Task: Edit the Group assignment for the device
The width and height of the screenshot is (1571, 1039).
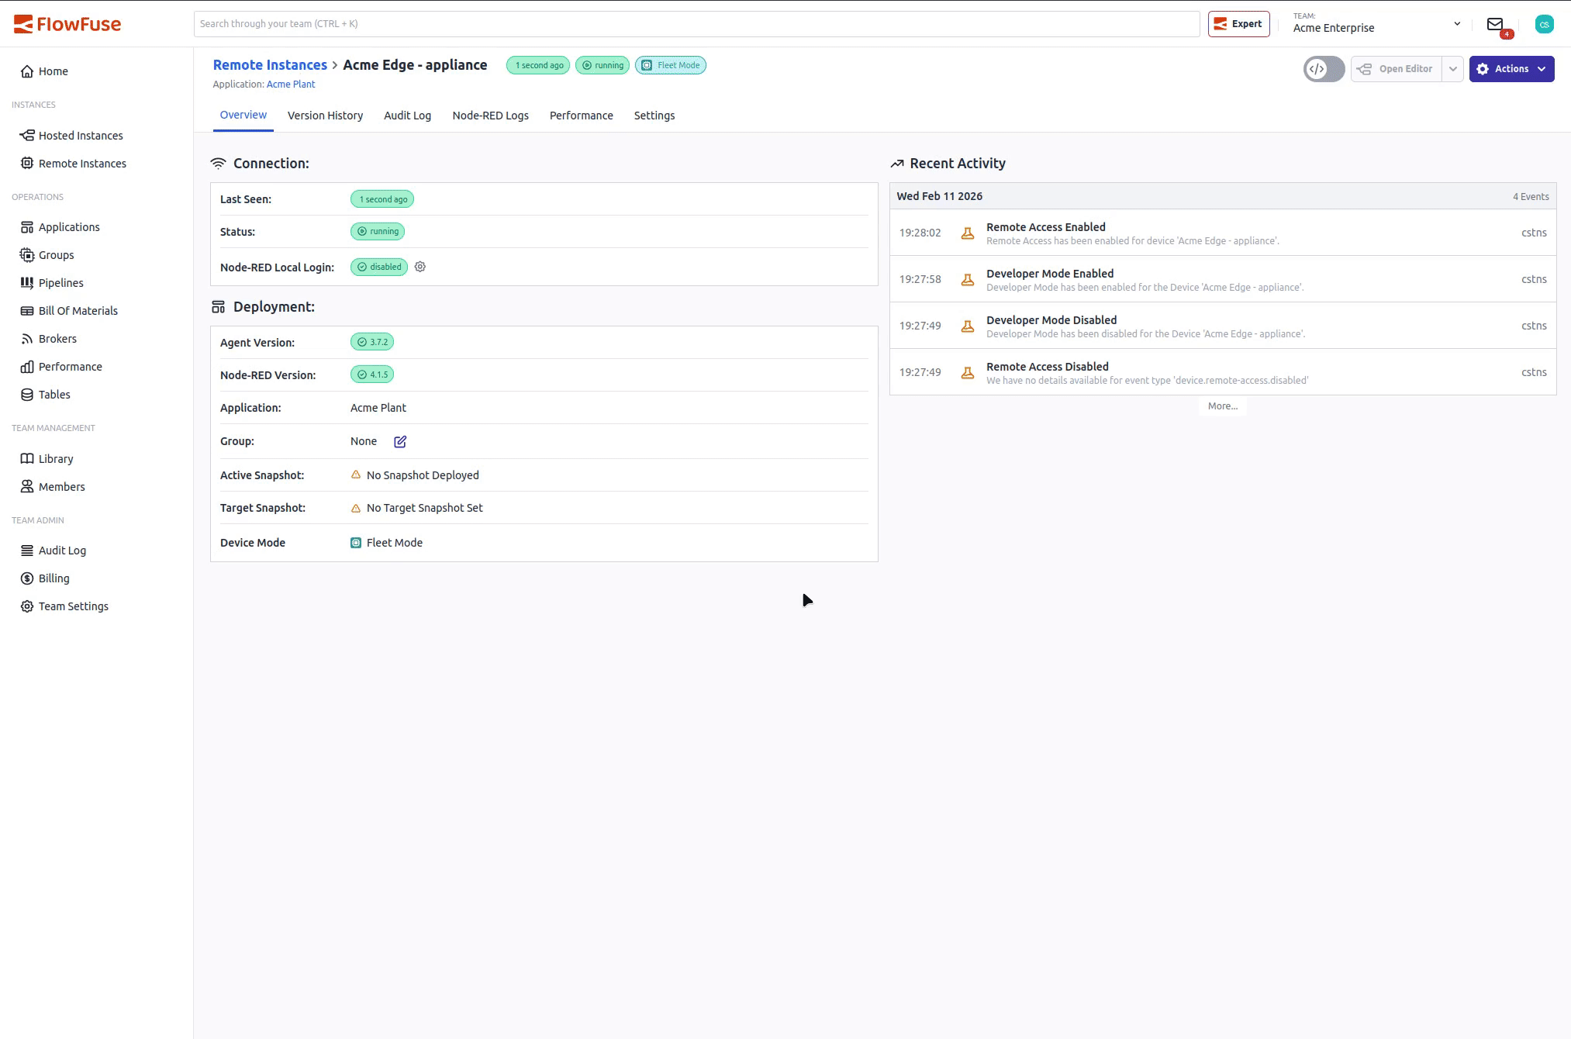Action: click(400, 441)
